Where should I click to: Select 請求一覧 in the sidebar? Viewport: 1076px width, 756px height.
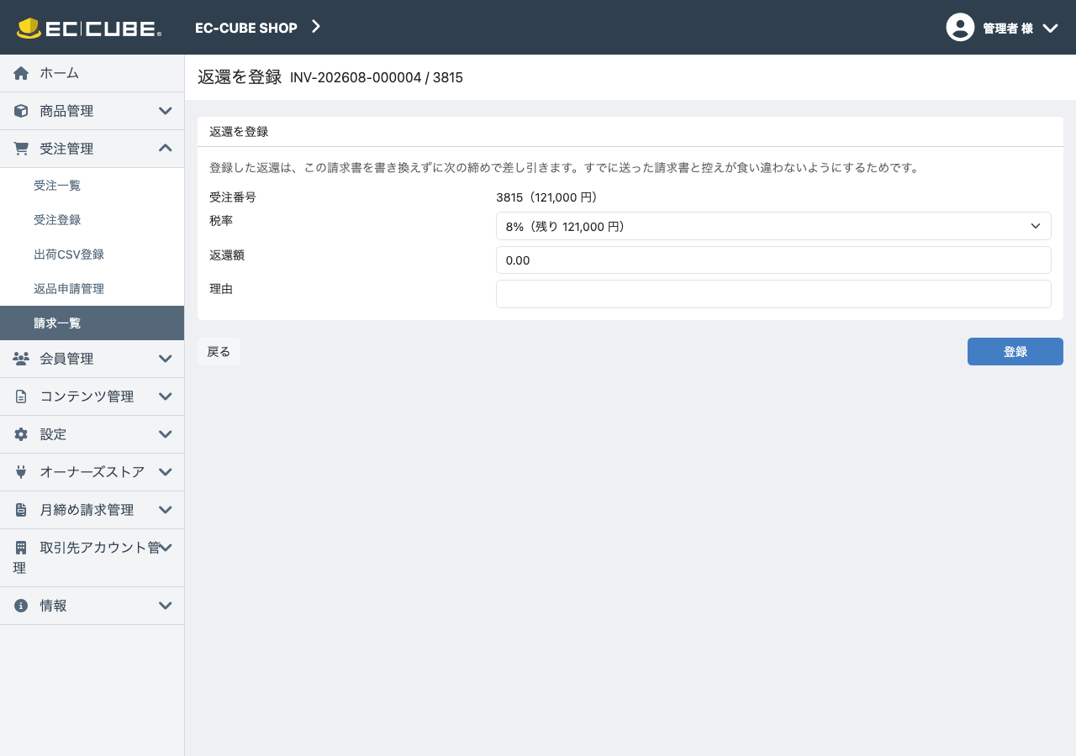click(92, 323)
